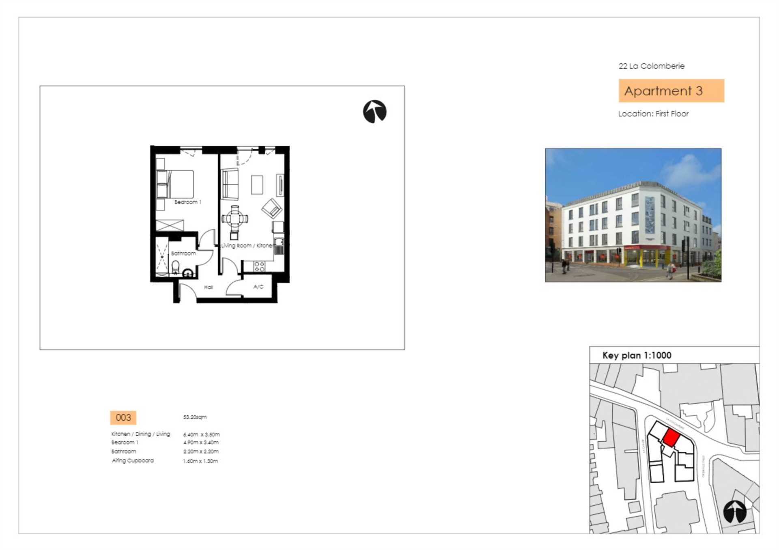Click the orange 003 unit label
Image resolution: width=779 pixels, height=550 pixels.
(123, 417)
